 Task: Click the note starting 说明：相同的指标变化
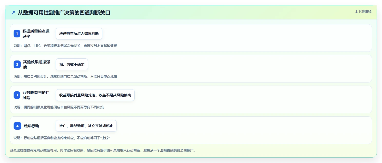[59, 107]
